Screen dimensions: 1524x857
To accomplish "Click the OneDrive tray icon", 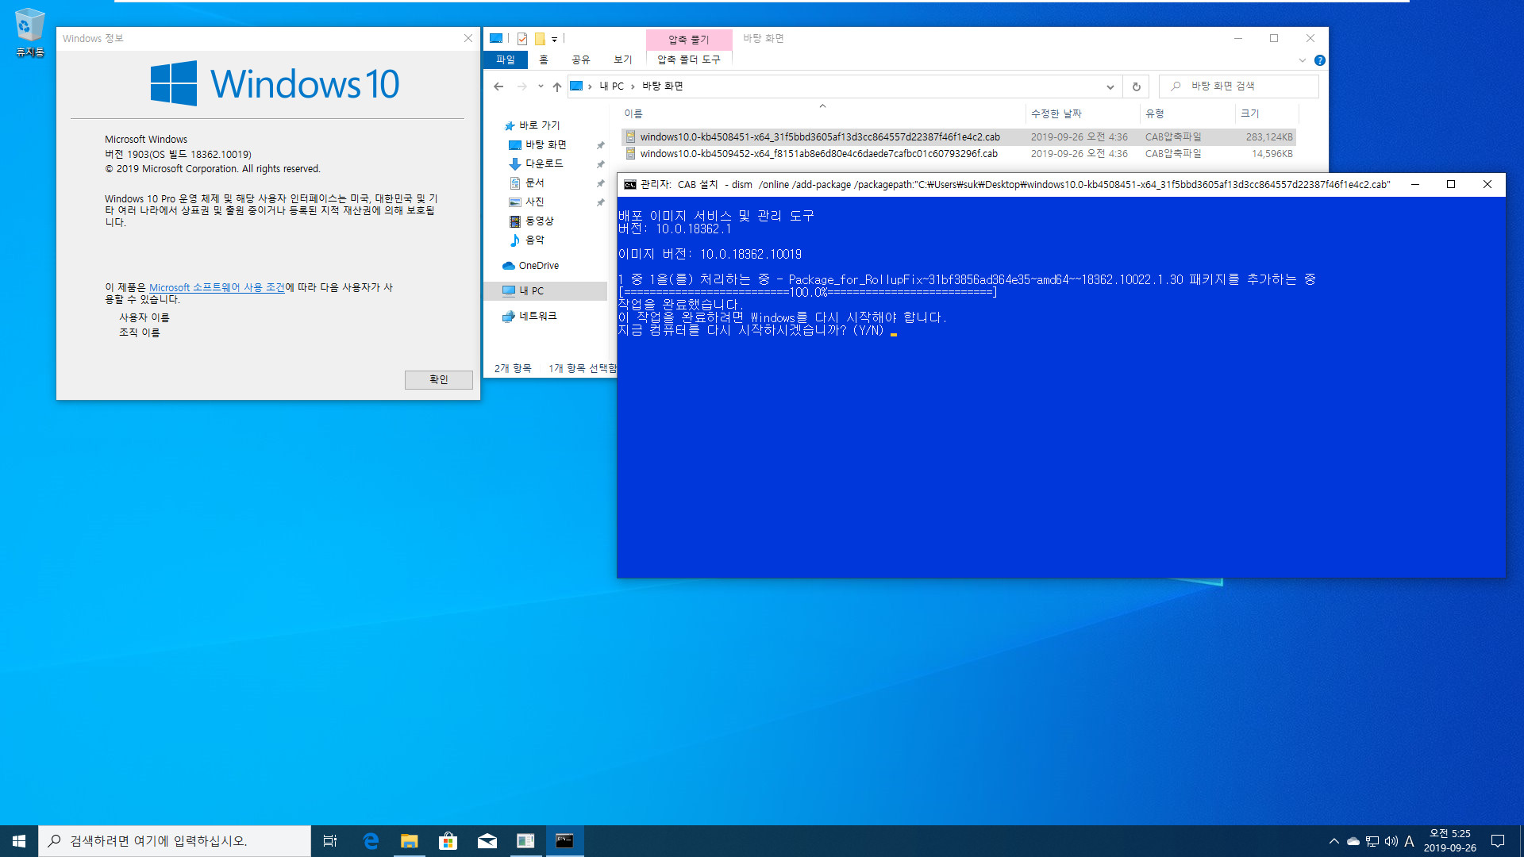I will pos(1353,841).
